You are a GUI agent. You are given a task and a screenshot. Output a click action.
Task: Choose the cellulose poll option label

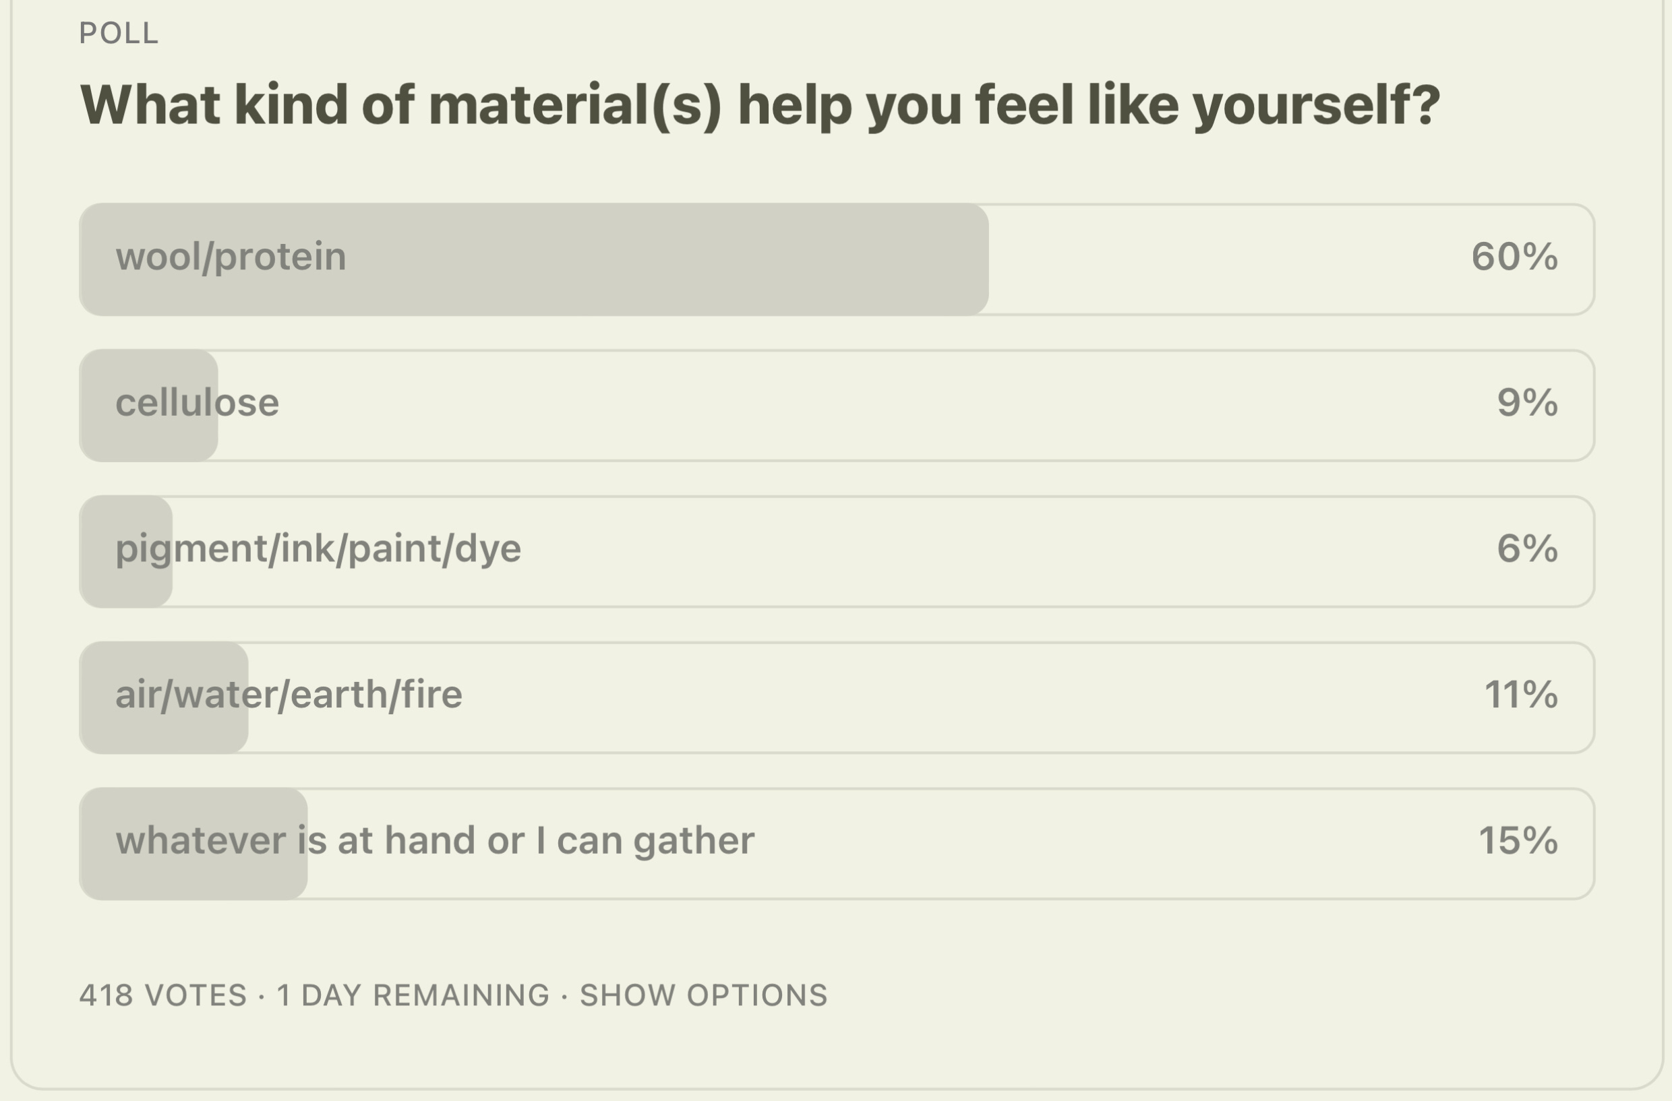(198, 403)
